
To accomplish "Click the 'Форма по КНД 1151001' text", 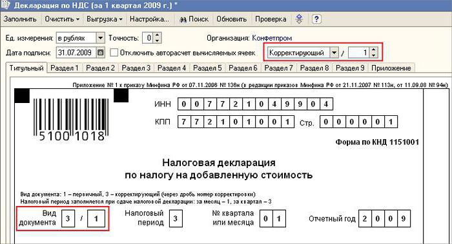I will coord(377,142).
